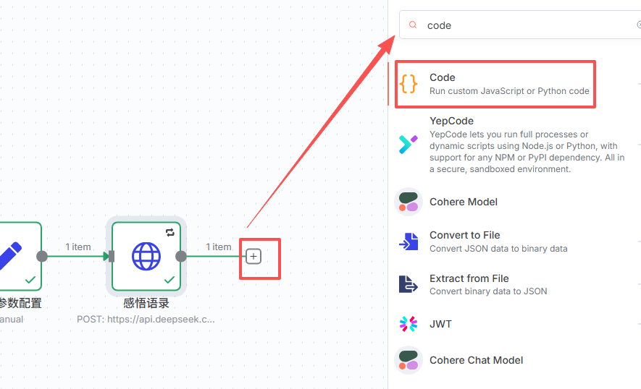Click the plus button to add a node
The image size is (641, 389).
pyautogui.click(x=254, y=257)
